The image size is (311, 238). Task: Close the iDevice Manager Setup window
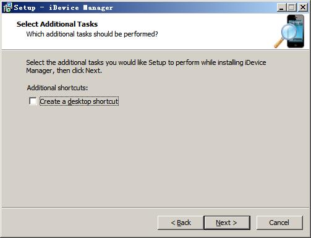(303, 7)
